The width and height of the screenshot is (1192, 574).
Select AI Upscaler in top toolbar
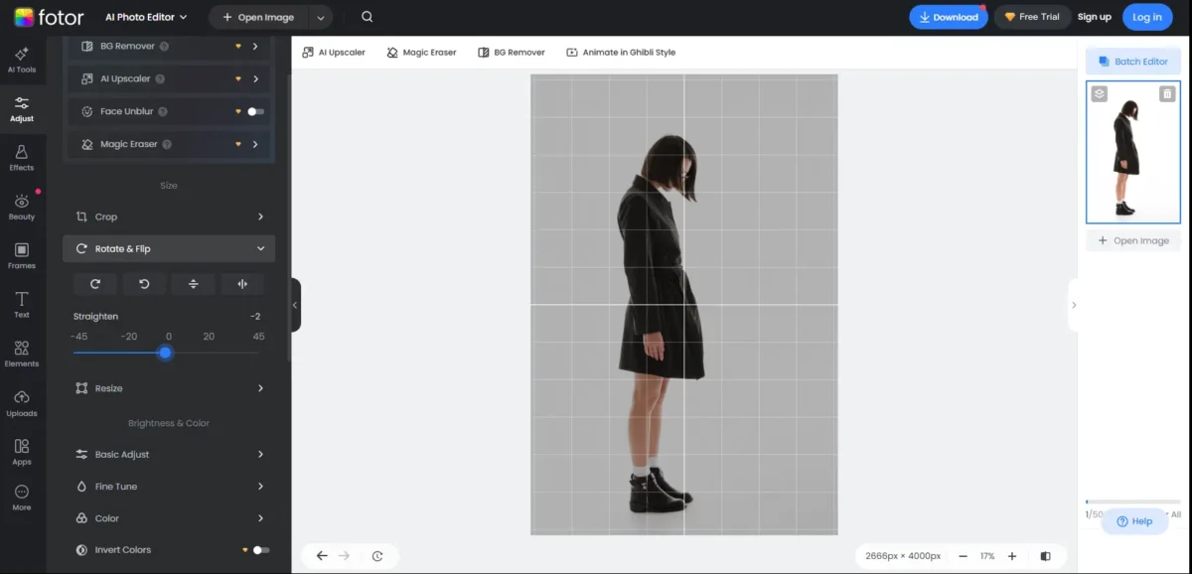pyautogui.click(x=334, y=52)
